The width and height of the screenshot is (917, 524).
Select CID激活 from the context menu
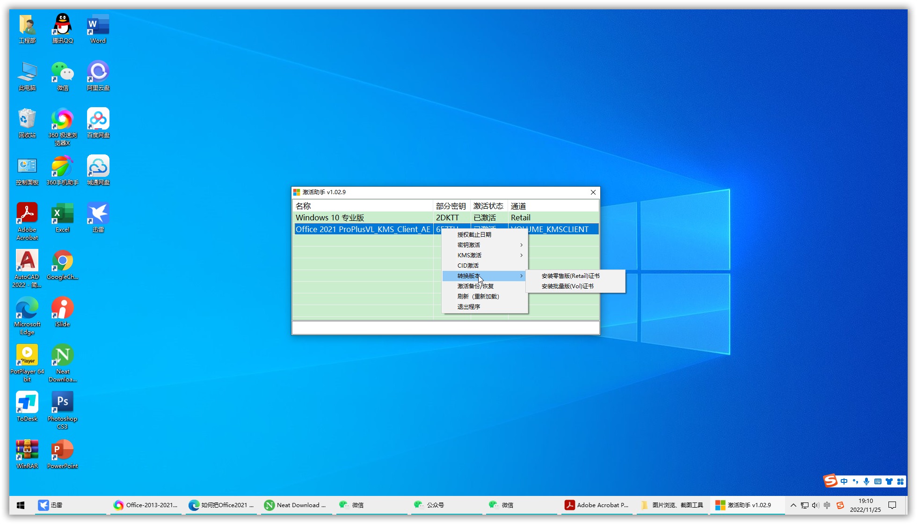point(485,265)
